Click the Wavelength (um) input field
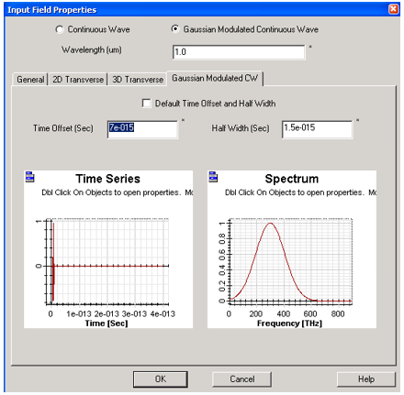The height and width of the screenshot is (395, 404). 239,52
